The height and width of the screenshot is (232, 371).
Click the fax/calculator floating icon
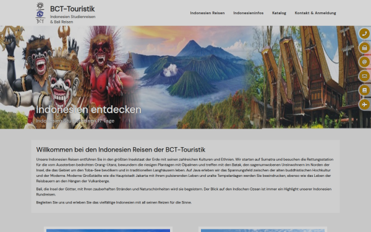[x=364, y=48]
